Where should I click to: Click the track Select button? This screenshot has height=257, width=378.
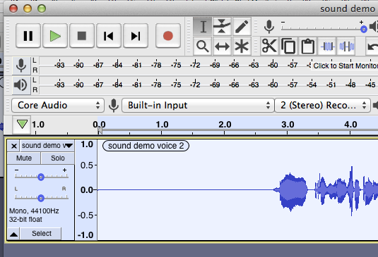(x=42, y=234)
